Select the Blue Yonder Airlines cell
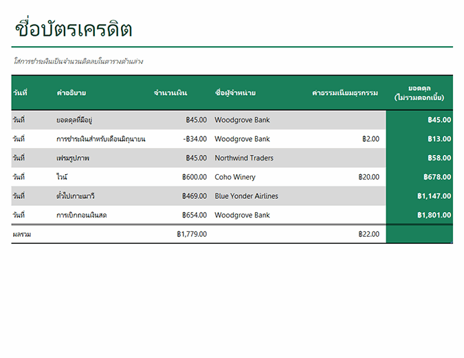Screen dimensions: 464x358 pos(246,196)
